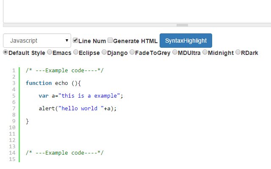
Task: Click inside the code input text area
Action: pos(137,11)
